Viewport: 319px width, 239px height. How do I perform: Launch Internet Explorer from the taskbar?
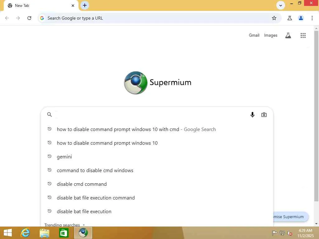coord(26,233)
